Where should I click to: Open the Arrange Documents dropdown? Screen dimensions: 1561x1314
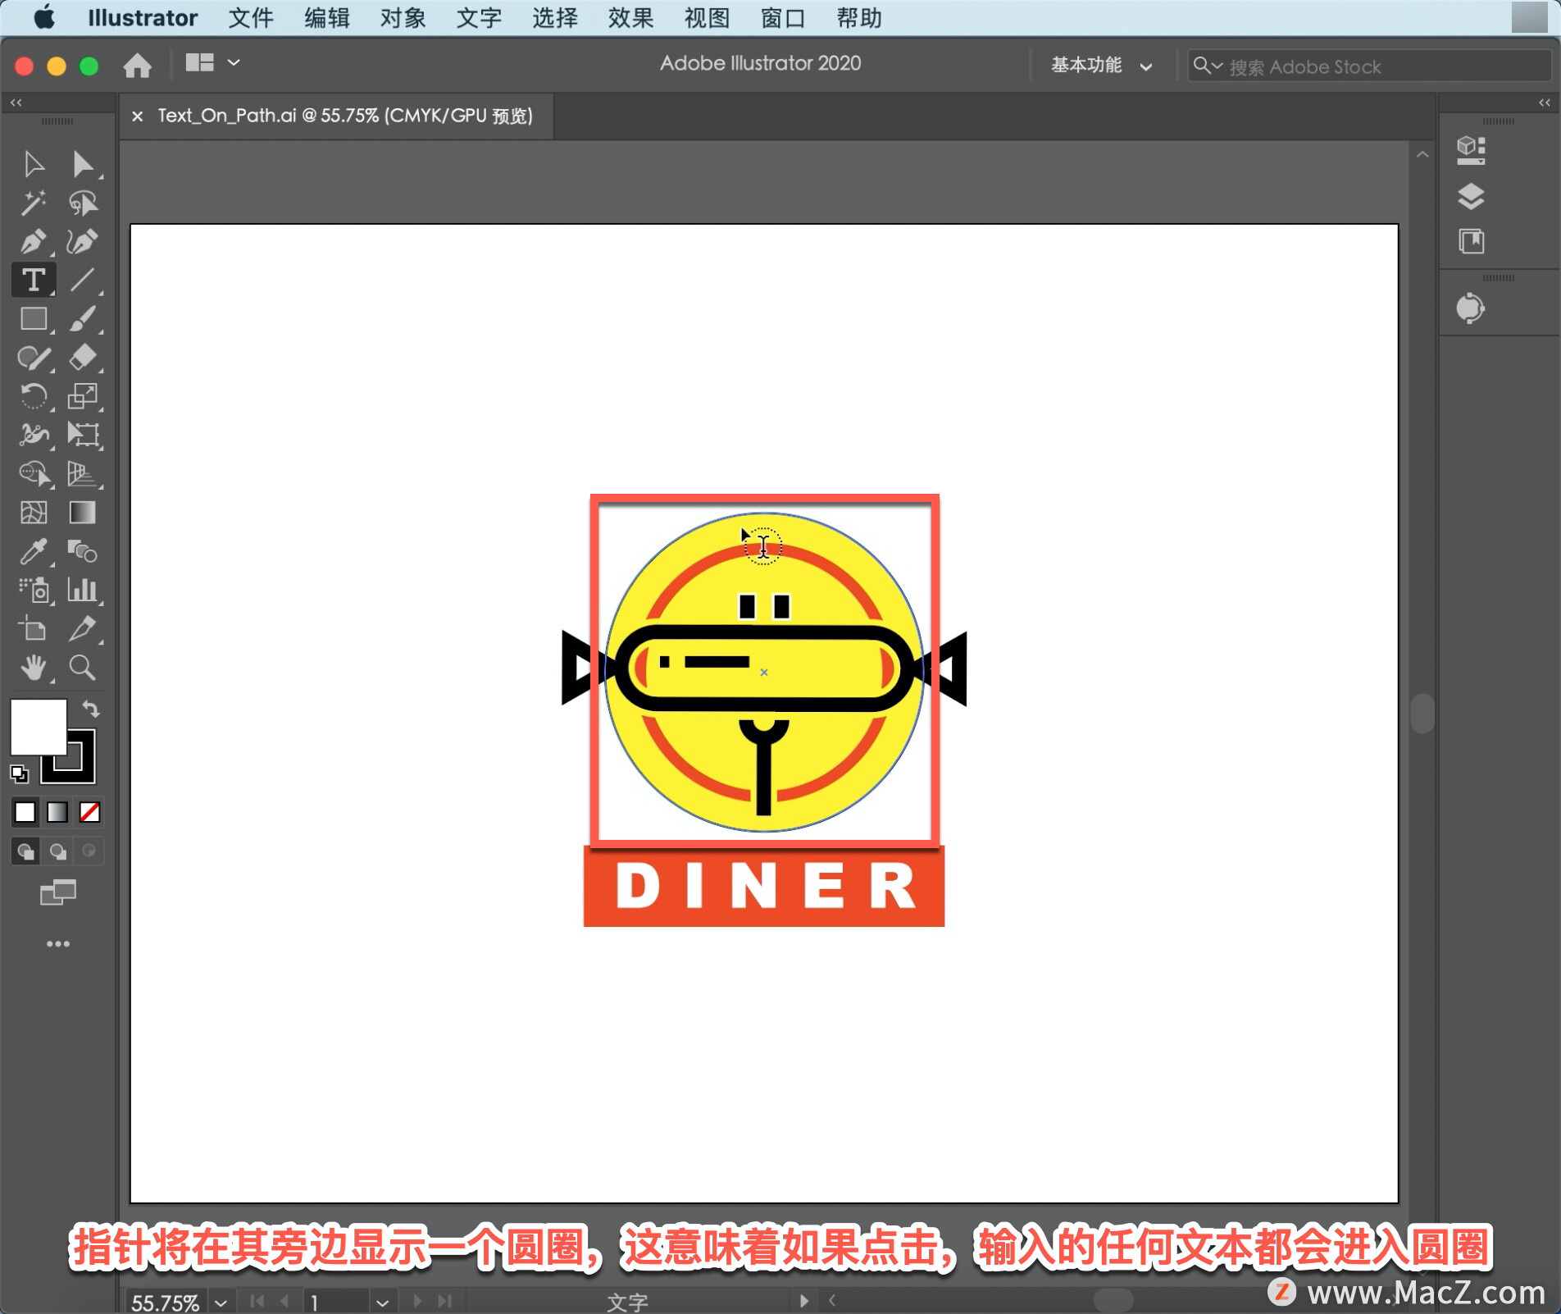coord(212,63)
